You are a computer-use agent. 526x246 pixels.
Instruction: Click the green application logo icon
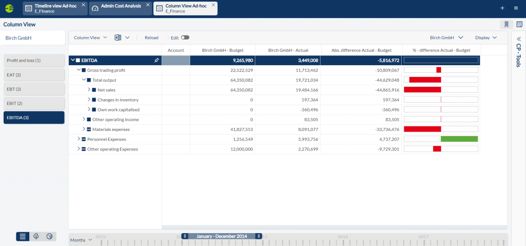[x=9, y=8]
